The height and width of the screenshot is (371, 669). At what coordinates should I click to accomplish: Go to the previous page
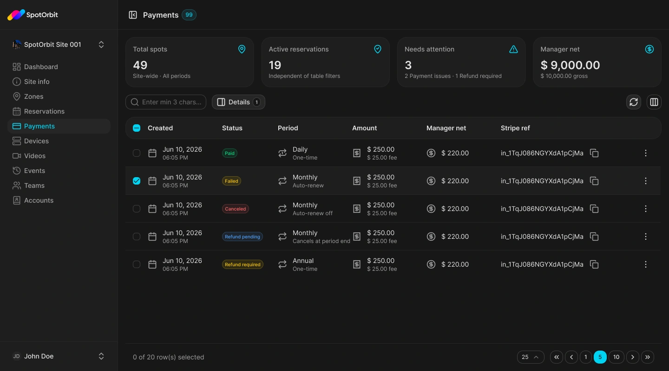point(571,357)
